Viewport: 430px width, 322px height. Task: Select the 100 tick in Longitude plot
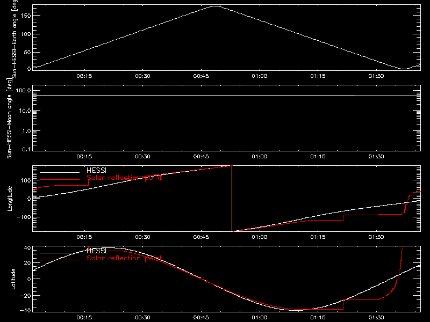pyautogui.click(x=25, y=180)
